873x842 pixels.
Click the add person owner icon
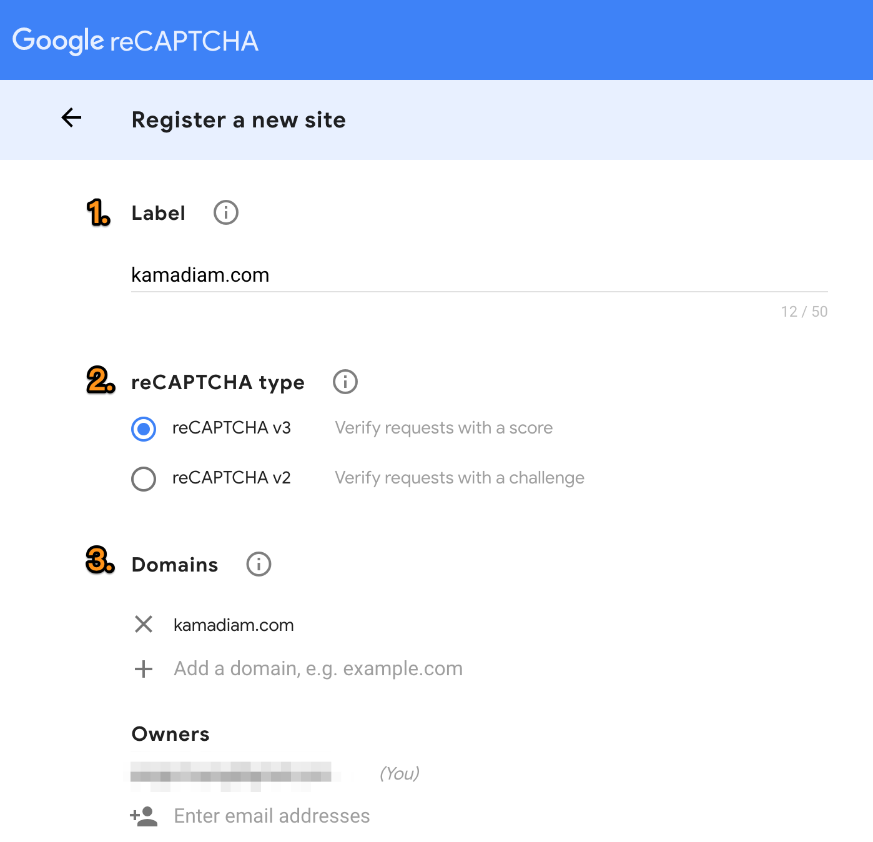click(x=144, y=816)
